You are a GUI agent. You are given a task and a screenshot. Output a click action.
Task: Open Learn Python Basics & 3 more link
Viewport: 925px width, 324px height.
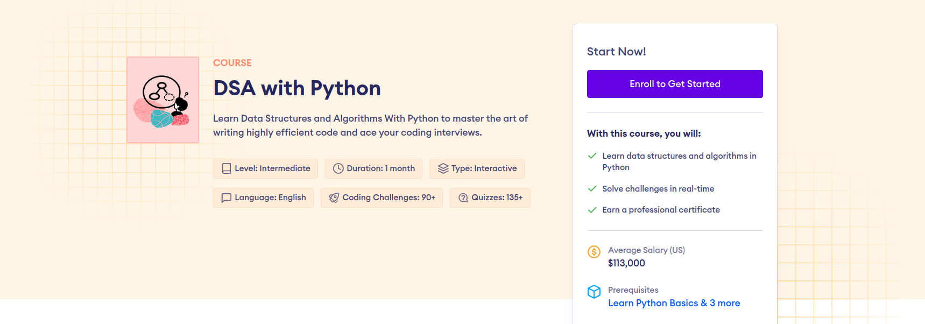674,303
